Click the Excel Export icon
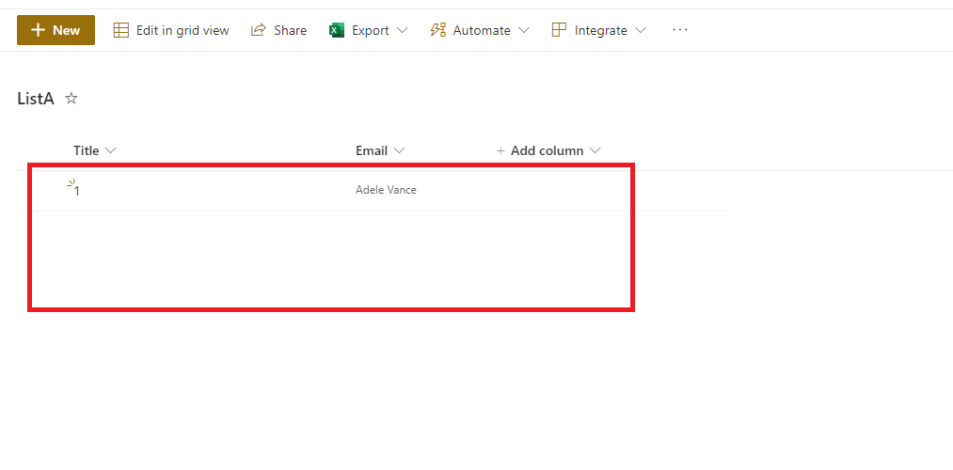The image size is (953, 470). (337, 30)
